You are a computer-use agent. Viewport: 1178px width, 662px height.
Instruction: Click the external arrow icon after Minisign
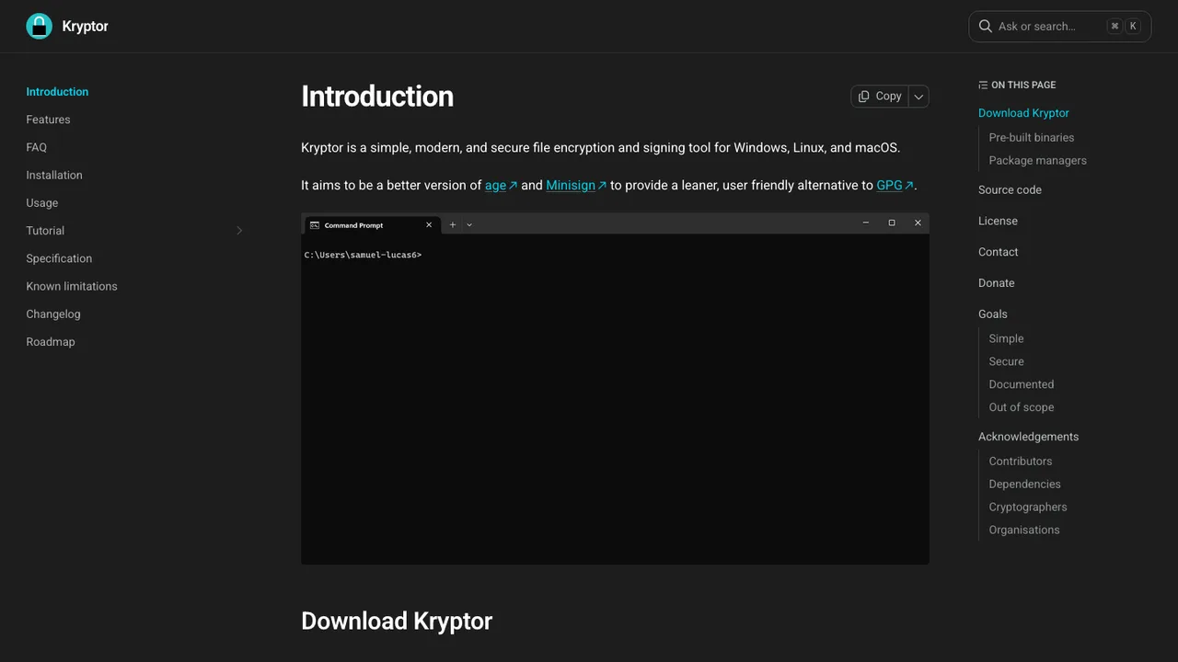click(603, 186)
